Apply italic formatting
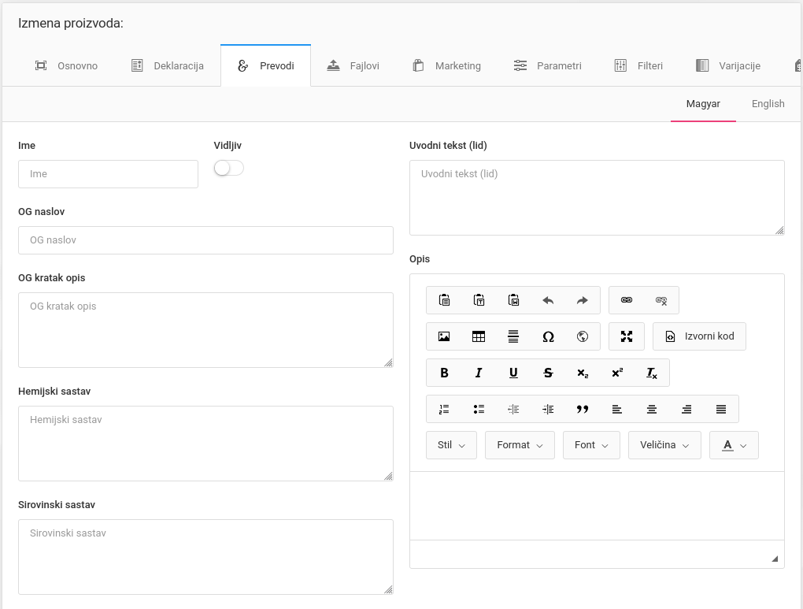Viewport: 803px width, 609px height. (479, 373)
